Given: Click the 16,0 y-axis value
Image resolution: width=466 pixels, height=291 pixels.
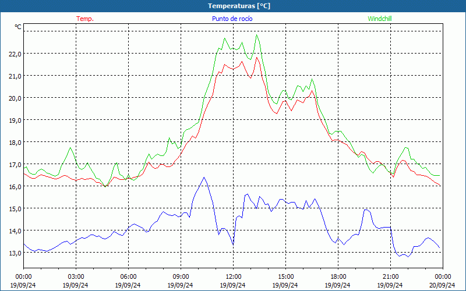Looking at the screenshot, I should click(x=15, y=186).
